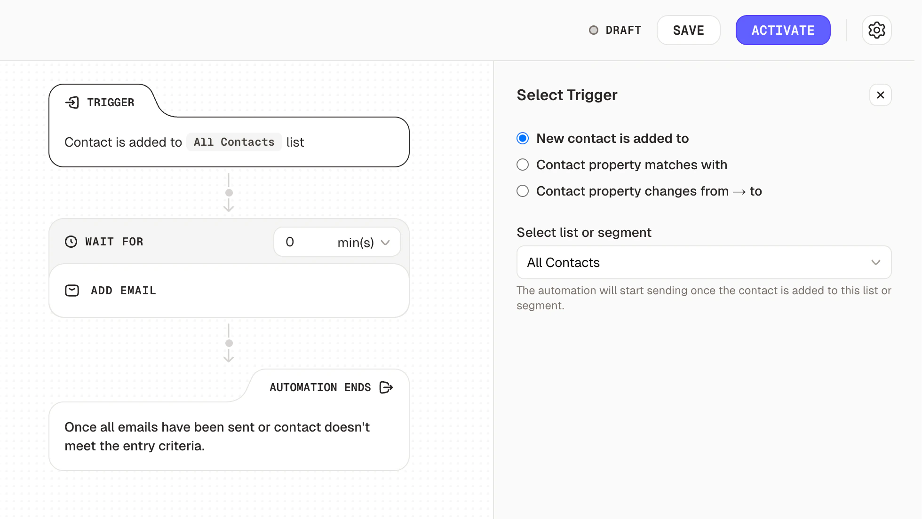922x519 pixels.
Task: Activate the automation
Action: (783, 30)
